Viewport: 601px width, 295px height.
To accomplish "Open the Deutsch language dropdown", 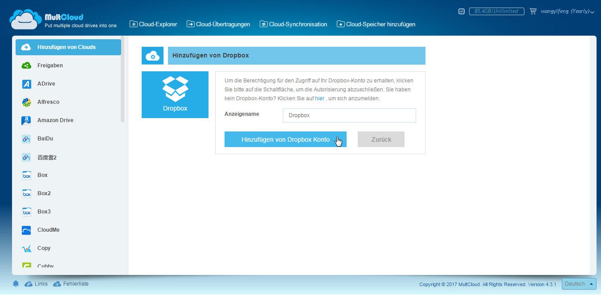I will pyautogui.click(x=579, y=284).
